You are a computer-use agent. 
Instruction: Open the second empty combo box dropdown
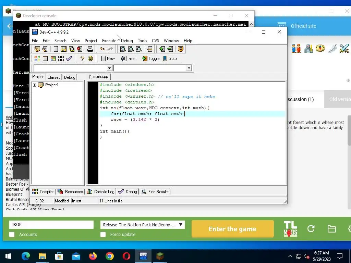189,68
